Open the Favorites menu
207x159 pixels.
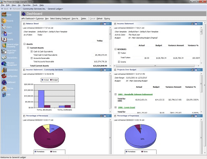tap(27, 5)
